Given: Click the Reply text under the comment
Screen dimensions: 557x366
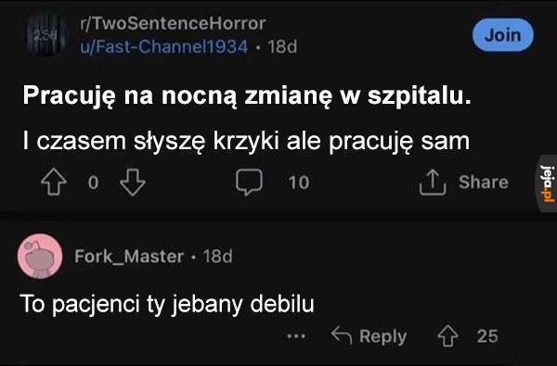Looking at the screenshot, I should pos(382,336).
